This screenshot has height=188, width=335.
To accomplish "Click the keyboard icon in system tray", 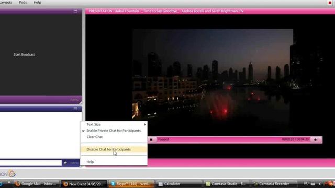I will point(313,184).
